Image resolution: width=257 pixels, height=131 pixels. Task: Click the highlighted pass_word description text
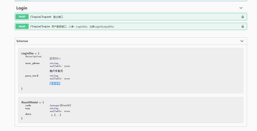[55, 83]
